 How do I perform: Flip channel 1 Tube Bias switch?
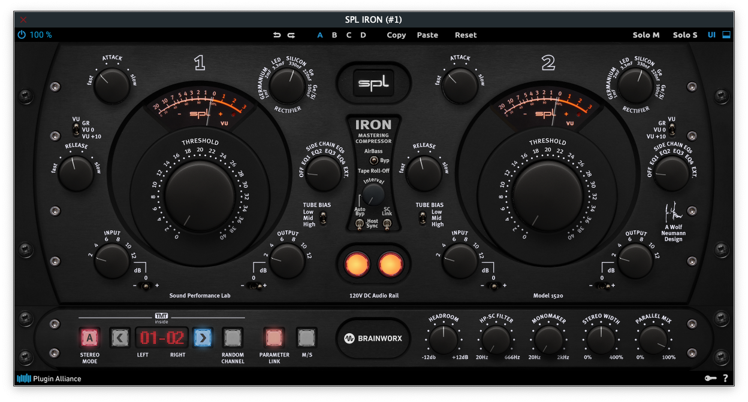[322, 218]
